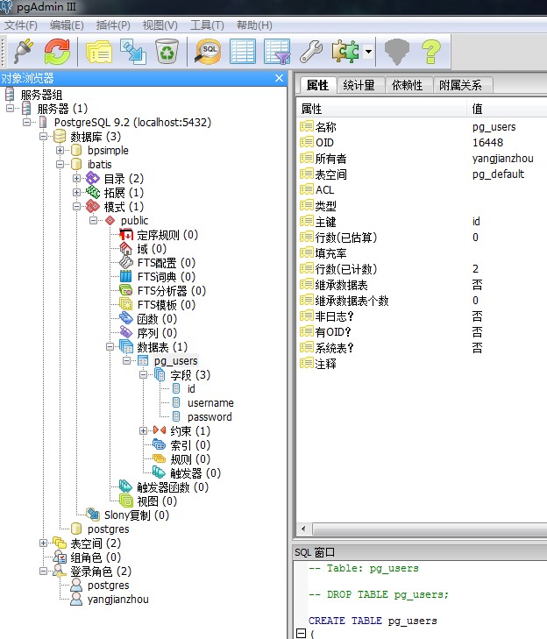Image resolution: width=547 pixels, height=639 pixels.
Task: Open the view data grid icon
Action: tap(243, 52)
